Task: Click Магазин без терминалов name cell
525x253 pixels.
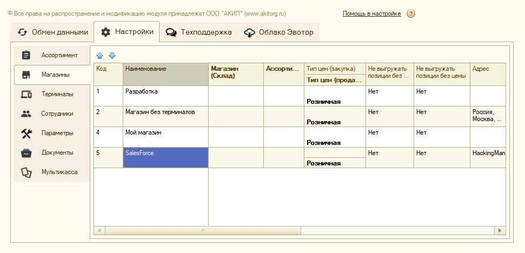Action: (165, 116)
